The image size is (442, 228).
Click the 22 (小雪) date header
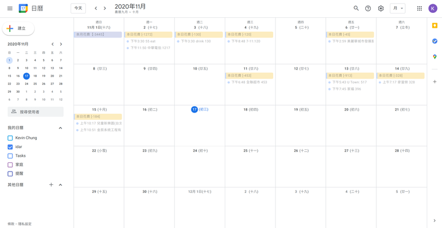tap(99, 151)
